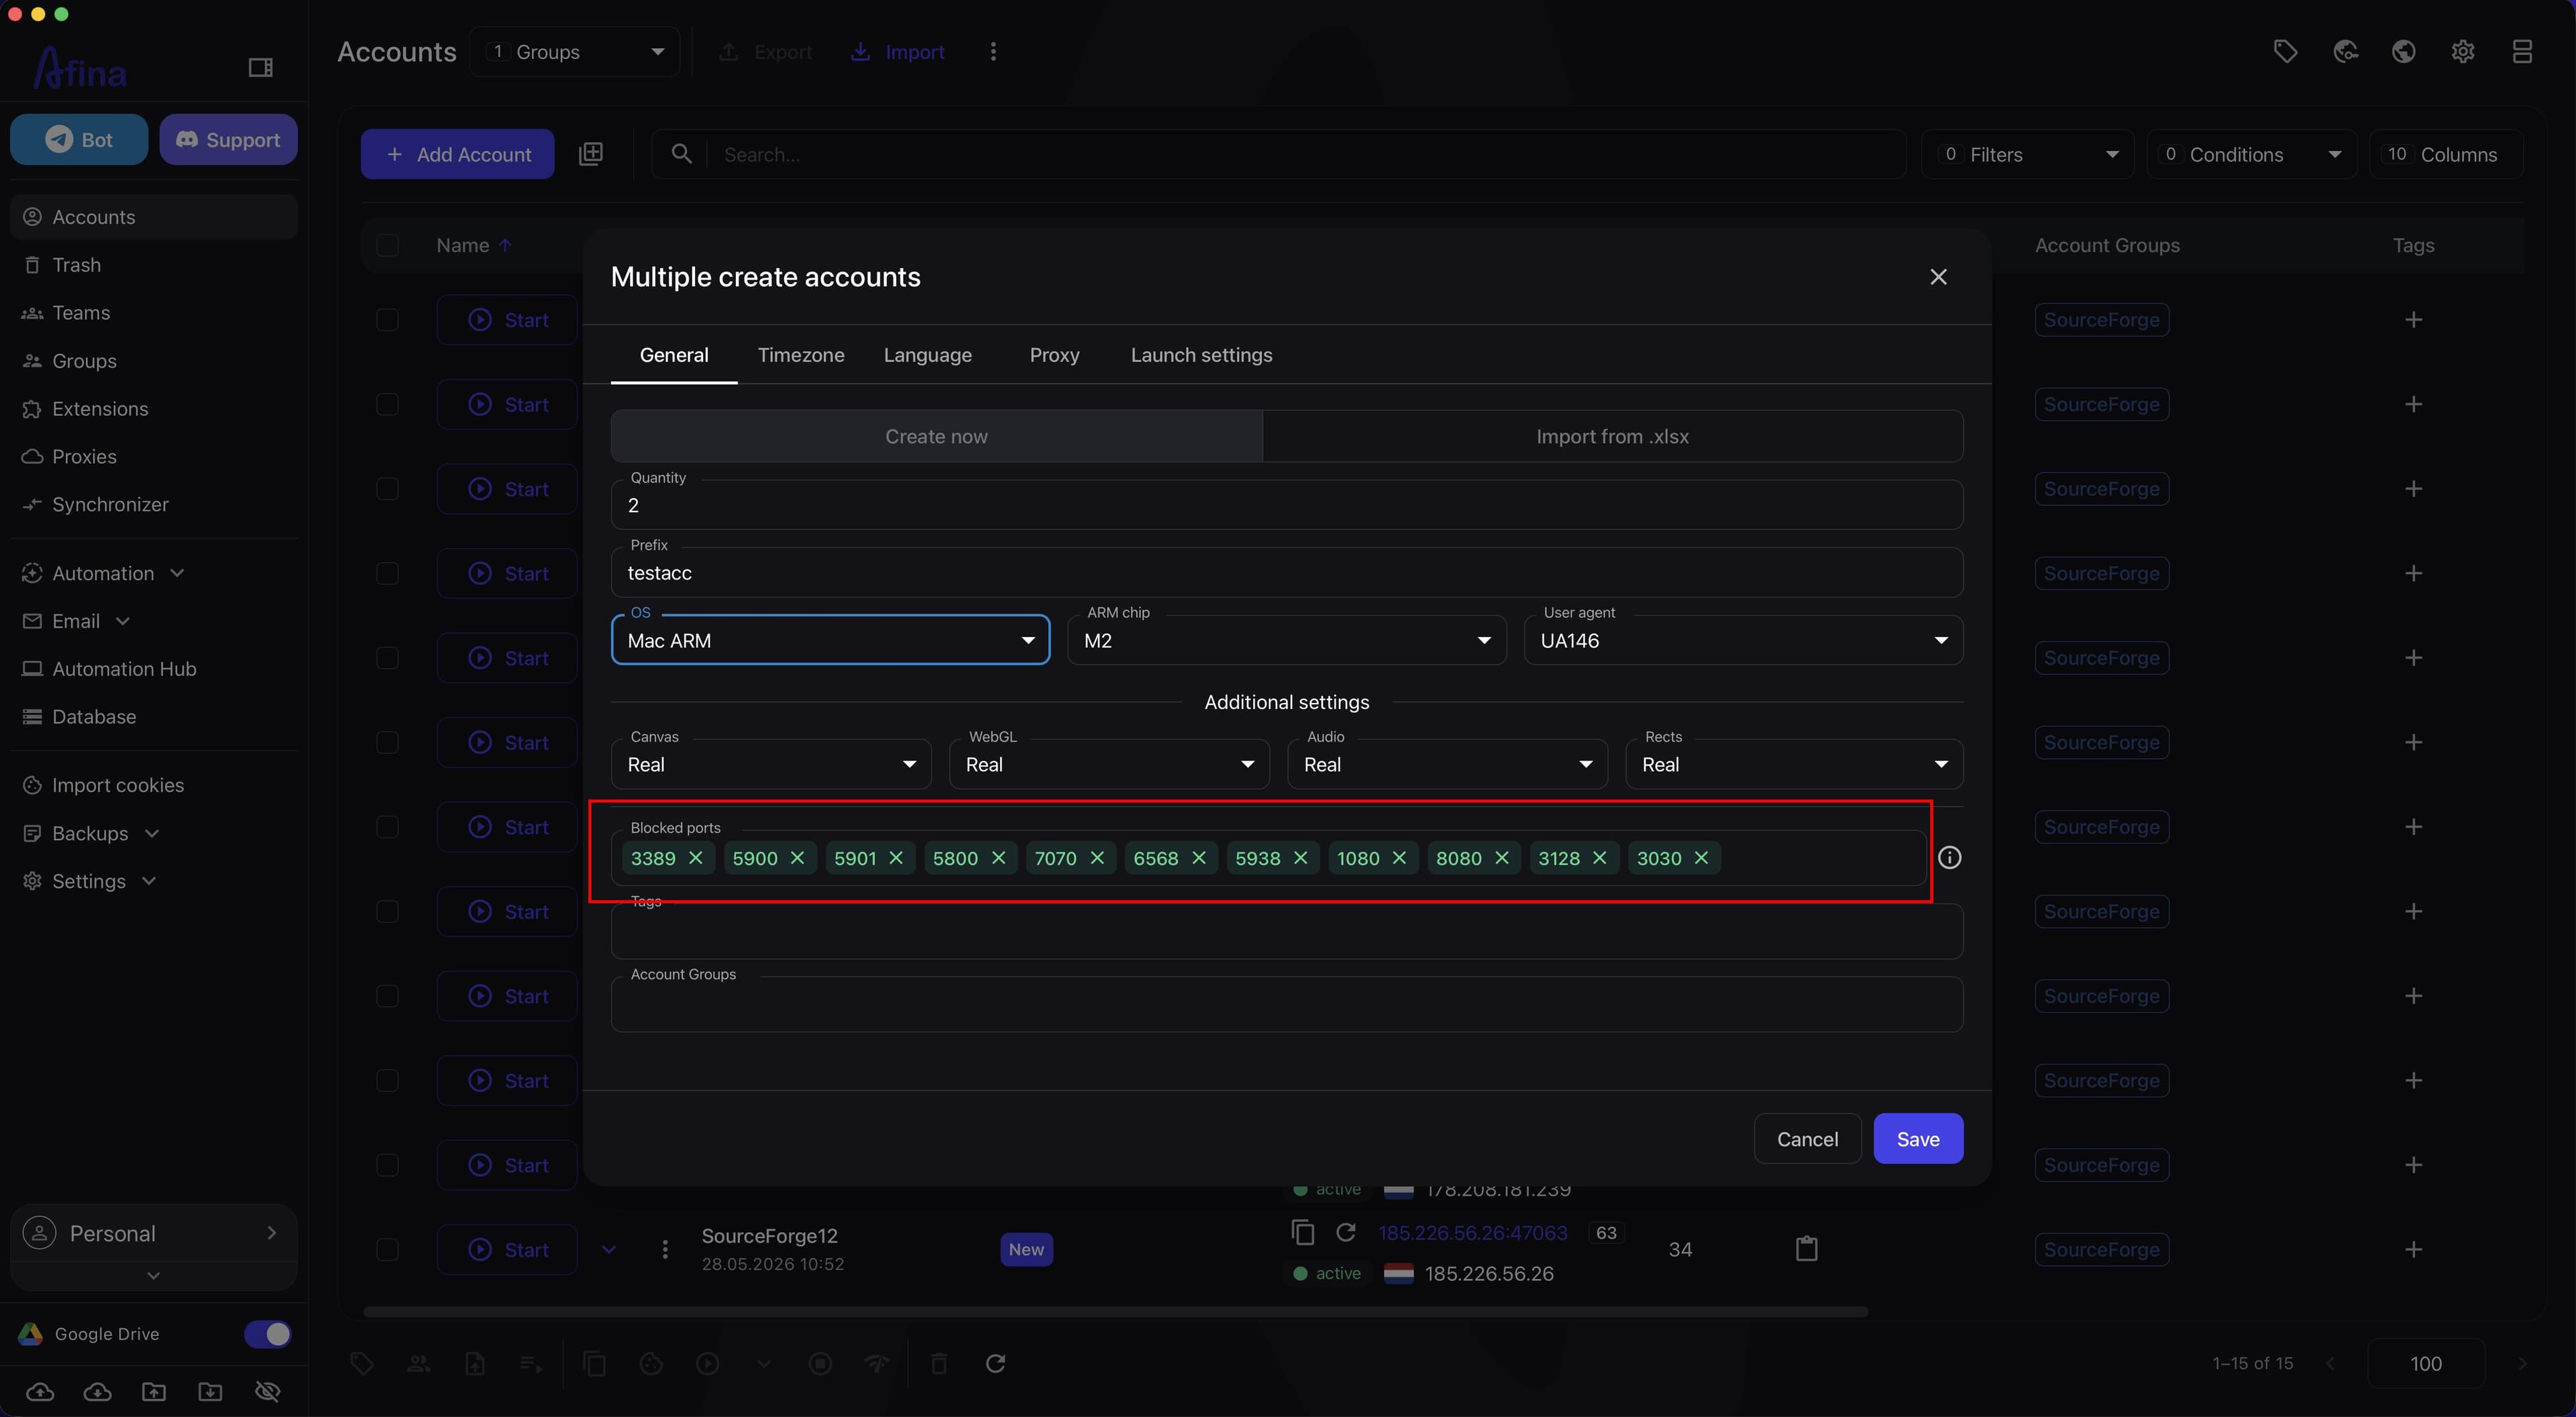Show blocked ports info icon

pos(1950,858)
